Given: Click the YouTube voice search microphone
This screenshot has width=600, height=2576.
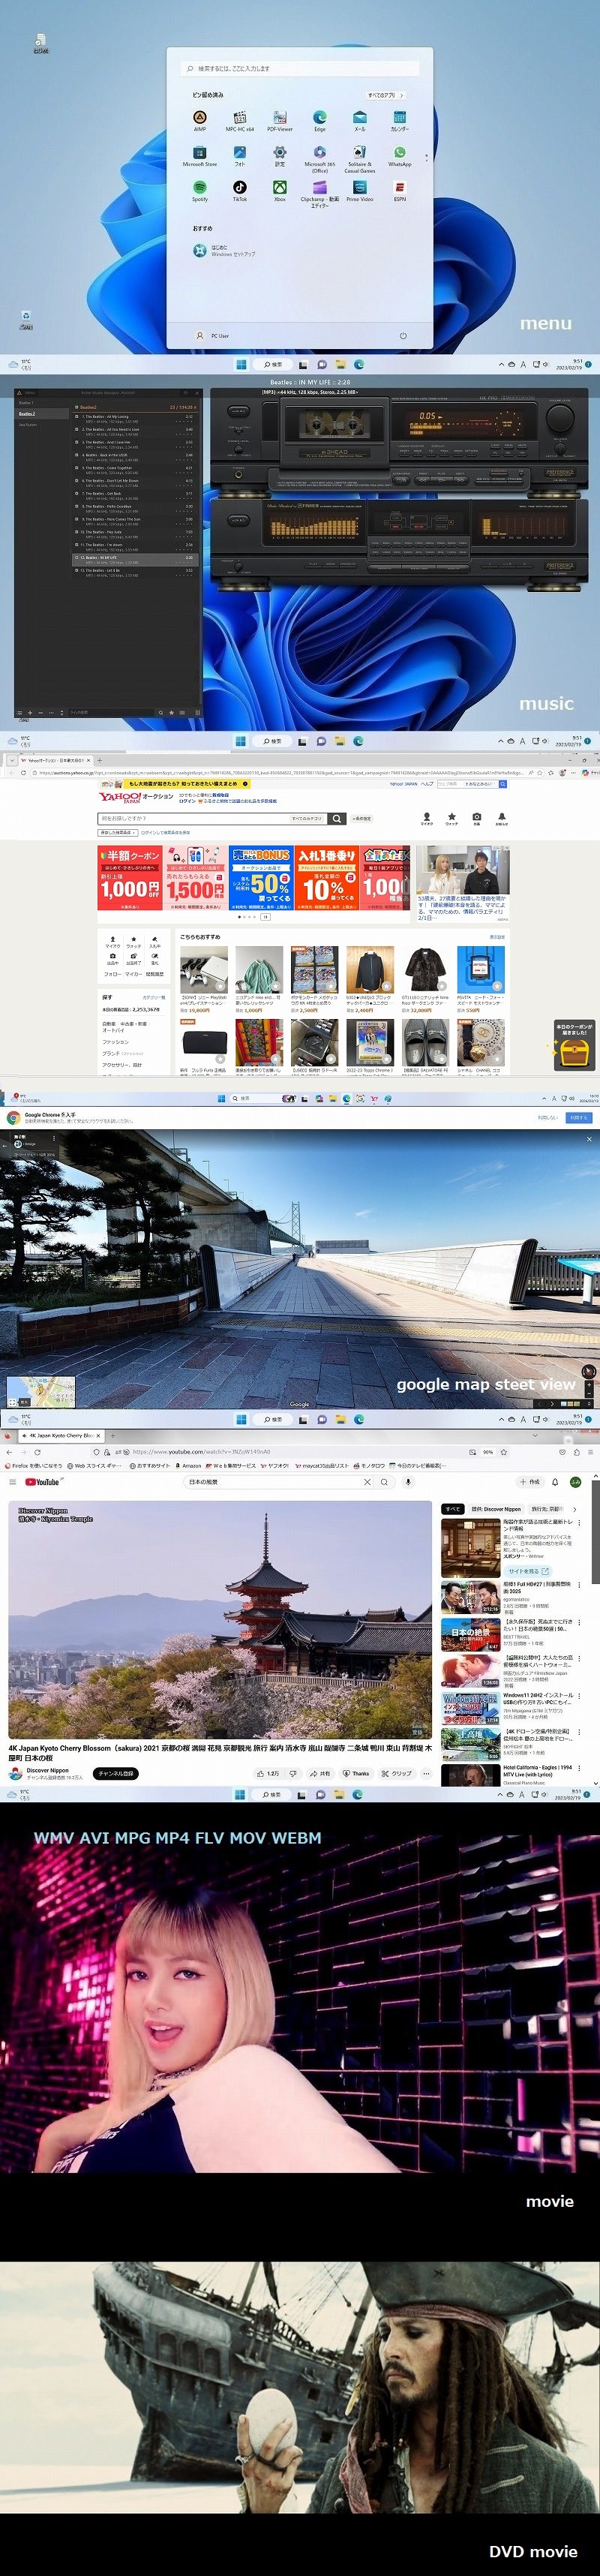Looking at the screenshot, I should [x=408, y=1481].
